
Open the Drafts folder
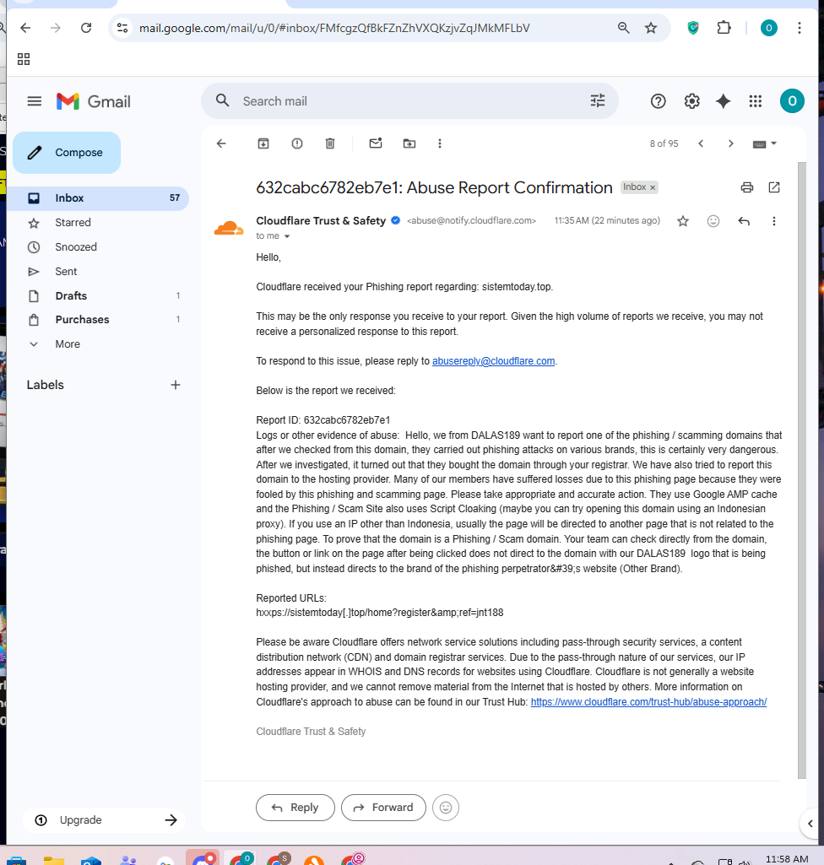coord(97,295)
